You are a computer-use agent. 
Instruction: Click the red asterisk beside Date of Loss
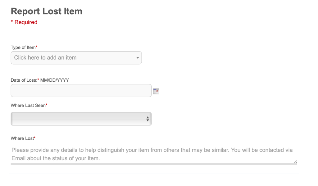[38, 79]
